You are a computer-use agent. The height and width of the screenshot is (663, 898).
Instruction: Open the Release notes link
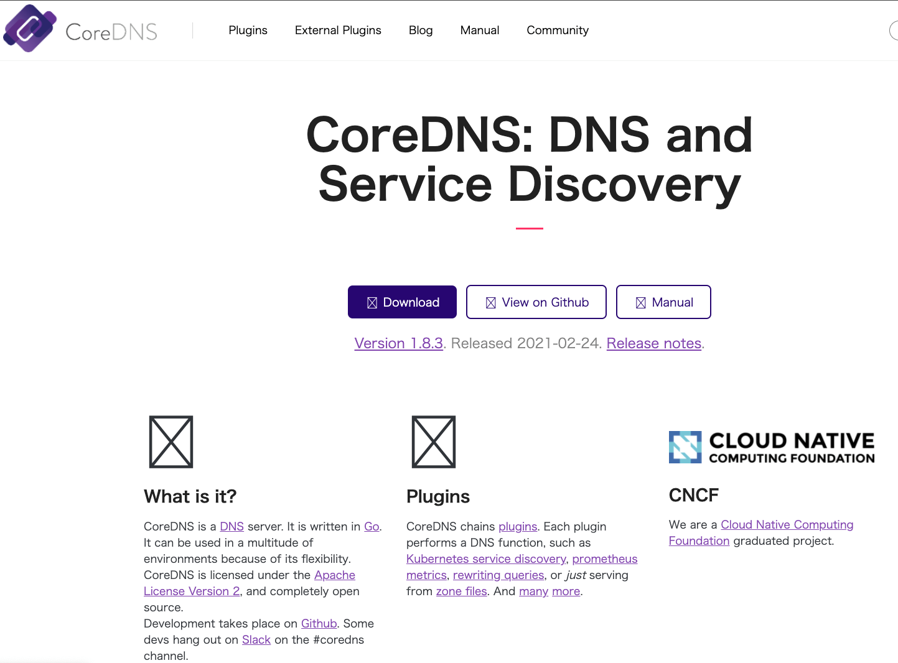(x=654, y=343)
